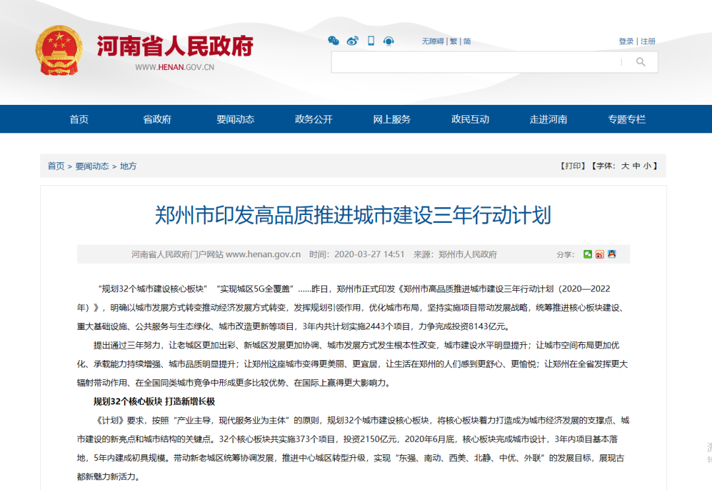Select the mobile phone version icon
Viewport: 712px width, 490px height.
click(370, 41)
